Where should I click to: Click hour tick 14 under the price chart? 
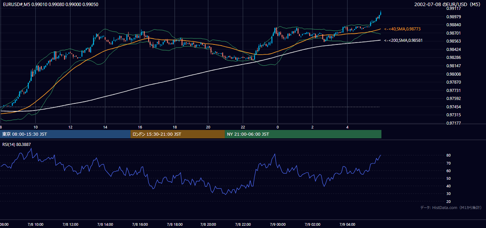click(105, 127)
